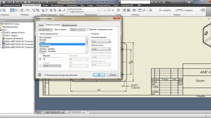Open the Основные единицы precision dropdown
Viewport: 211px width, 118px height.
pyautogui.click(x=101, y=42)
